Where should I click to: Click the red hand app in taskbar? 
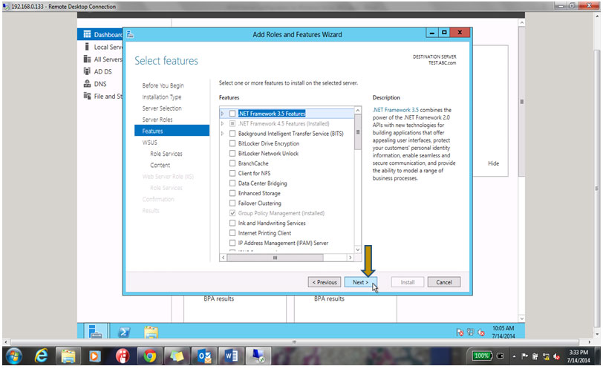tap(123, 356)
